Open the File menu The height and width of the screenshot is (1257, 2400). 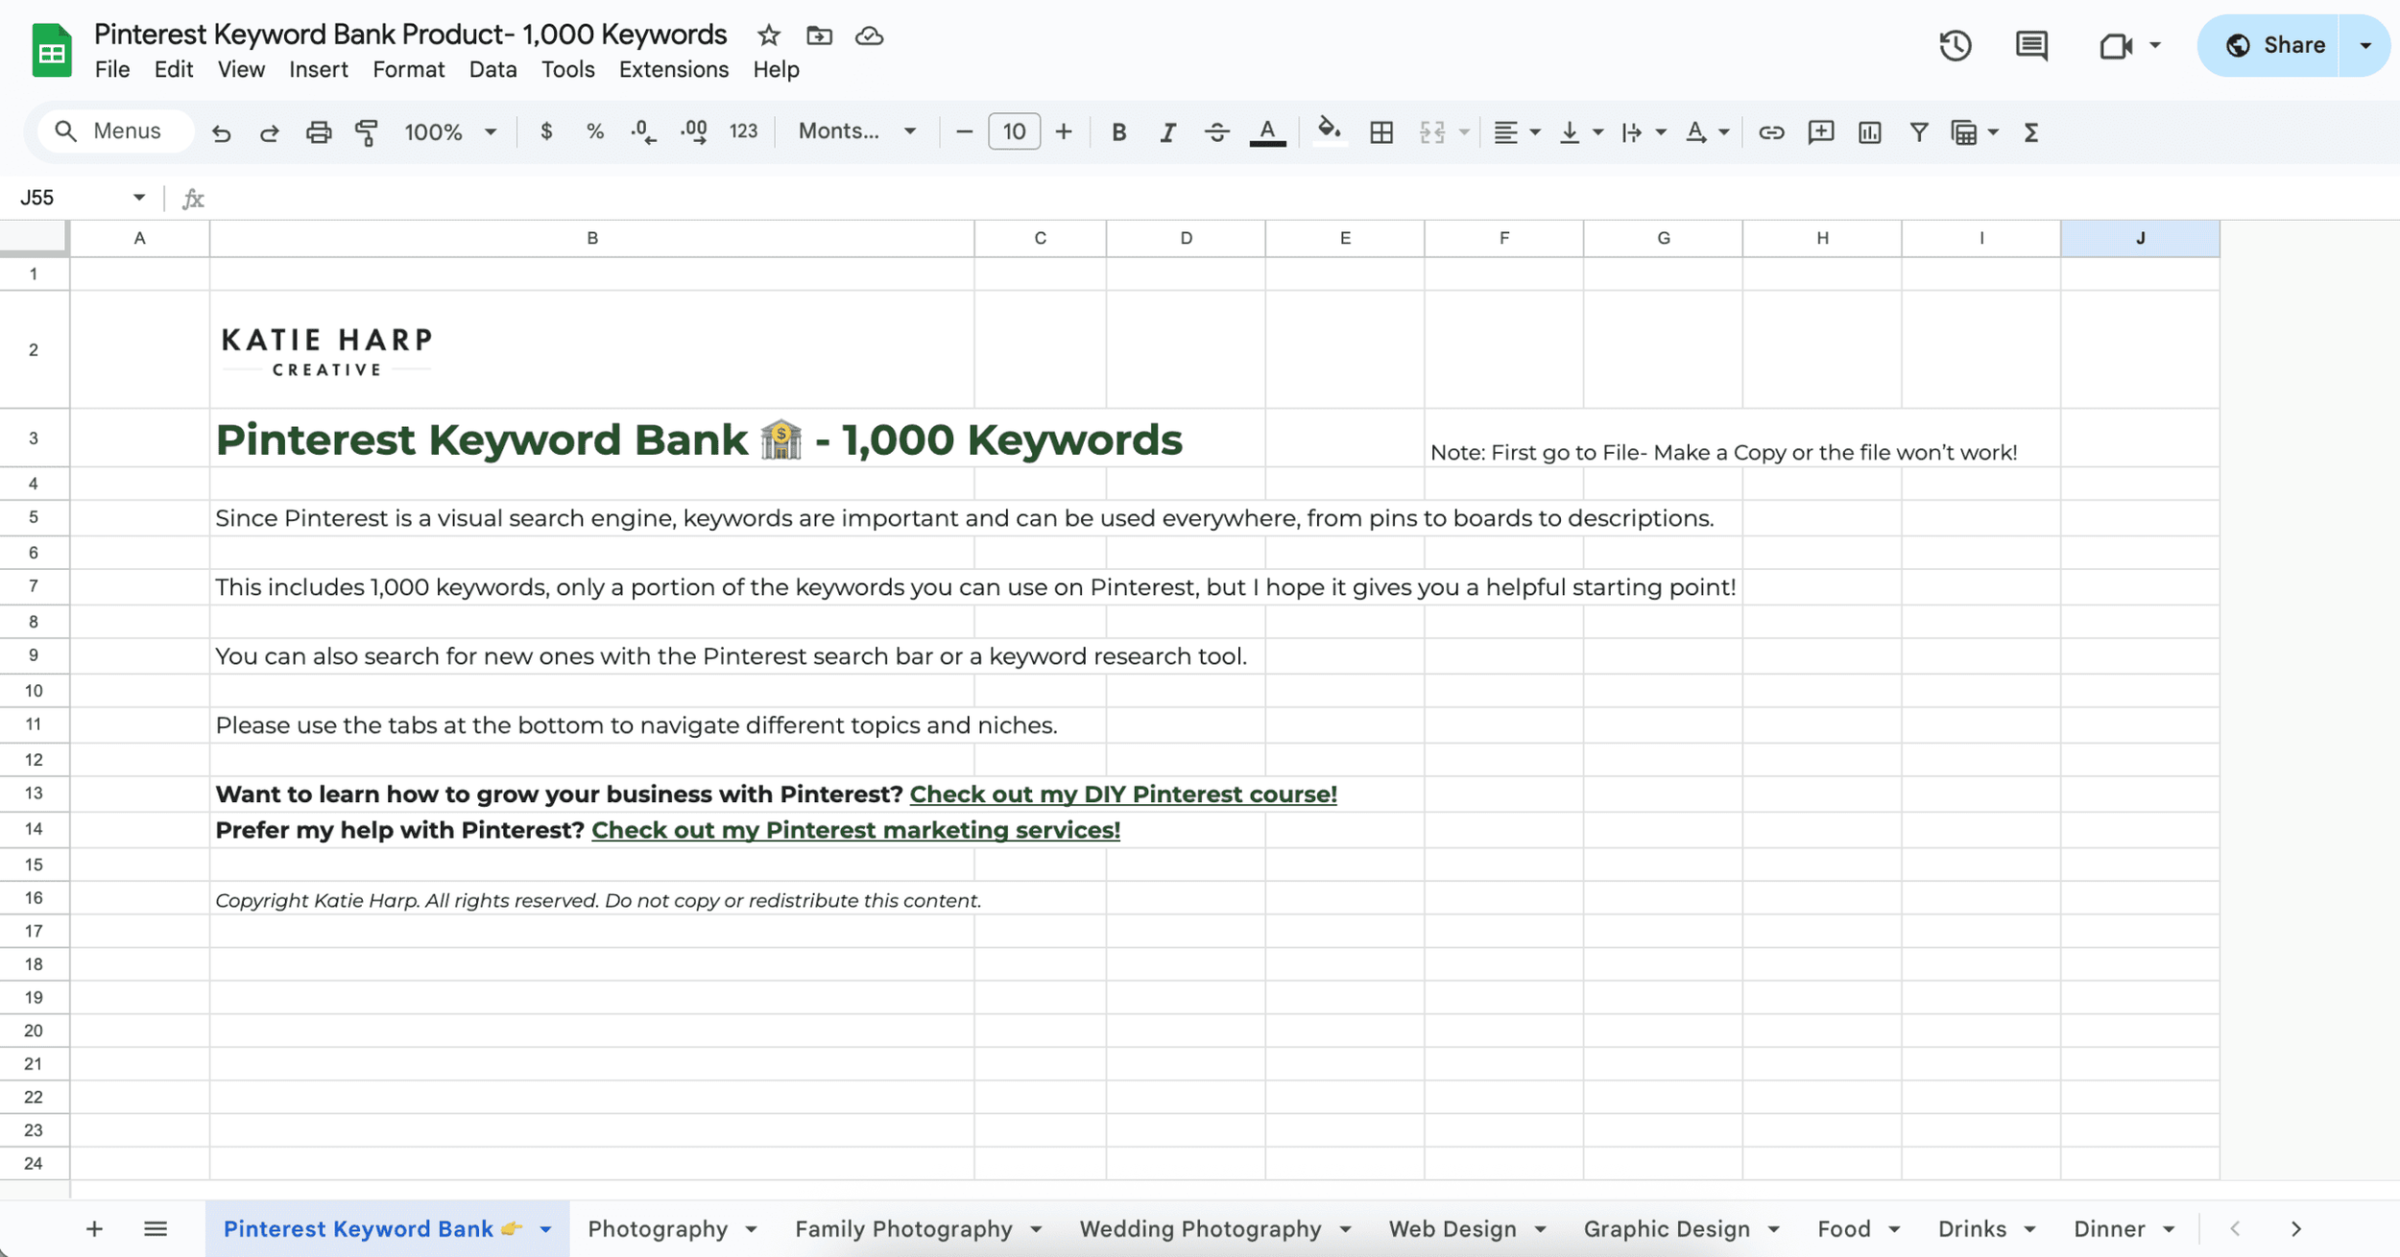tap(112, 69)
